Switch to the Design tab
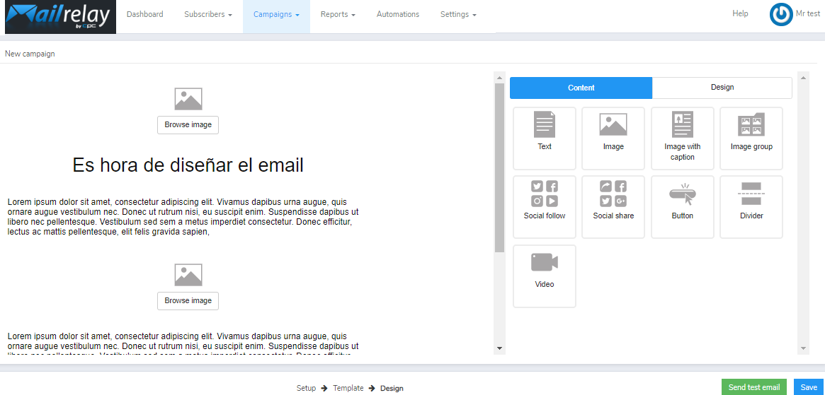This screenshot has height=395, width=825. click(722, 88)
